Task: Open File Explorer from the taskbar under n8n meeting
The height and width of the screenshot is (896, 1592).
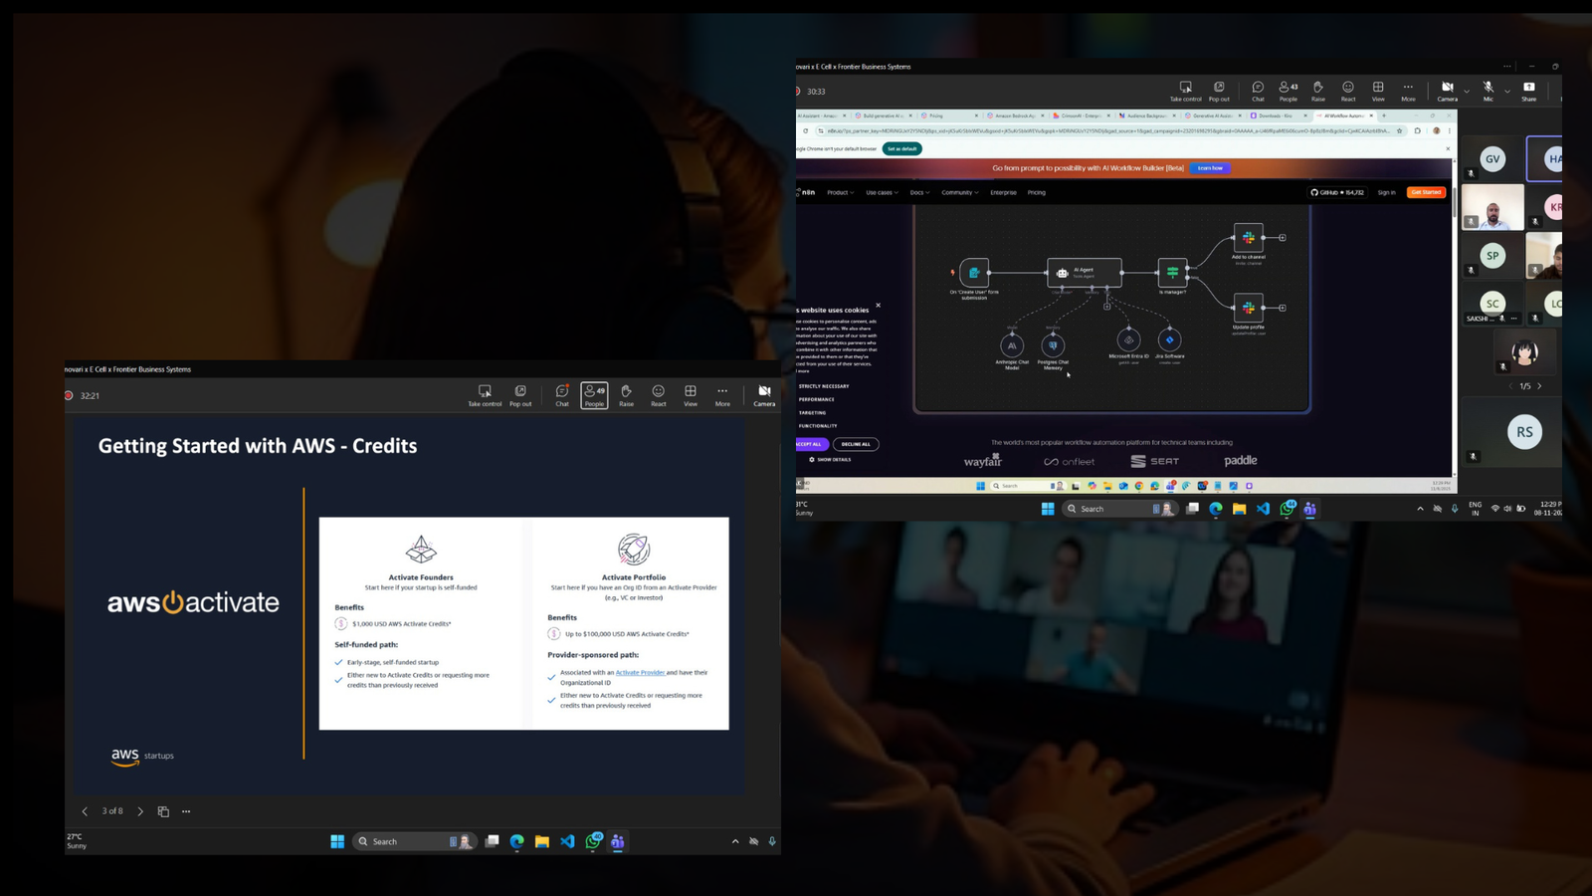Action: 1239,509
